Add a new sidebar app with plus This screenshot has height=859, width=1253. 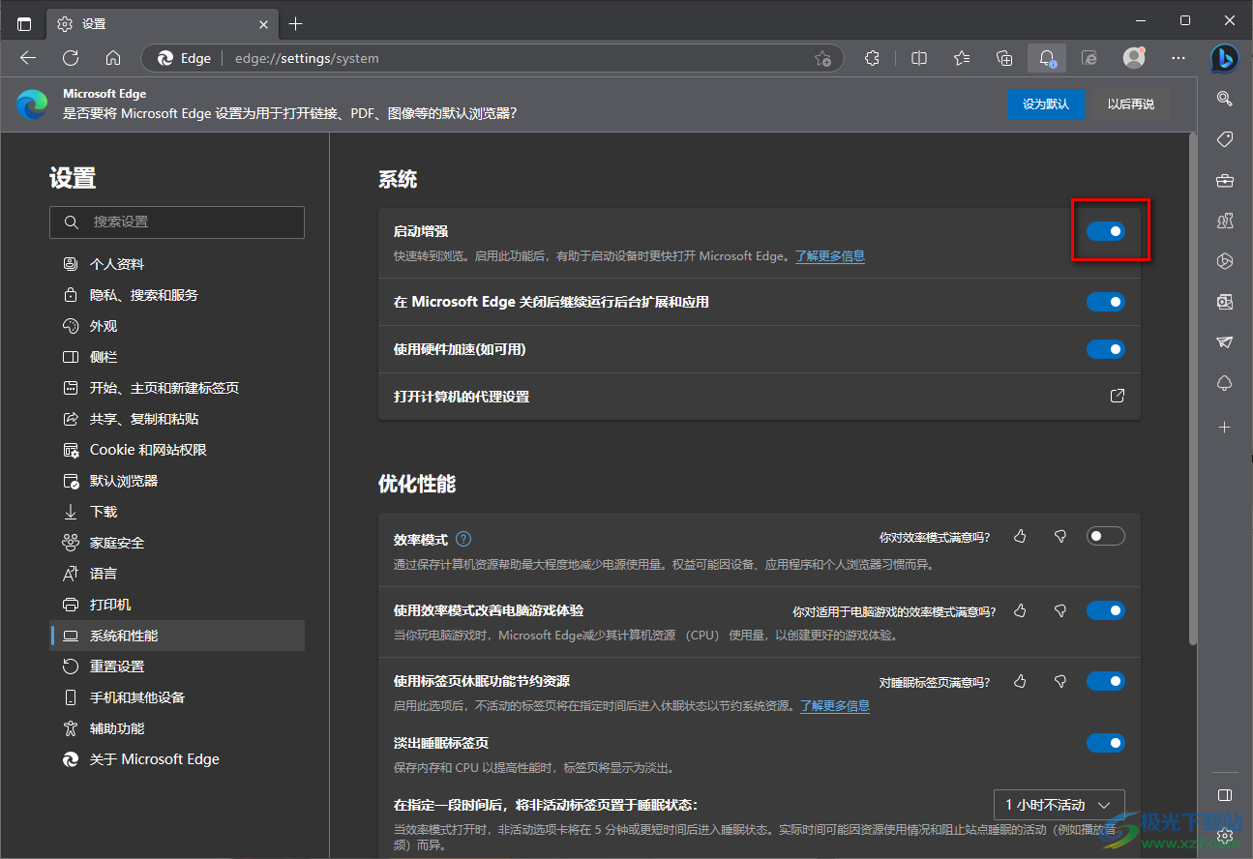[x=1225, y=427]
